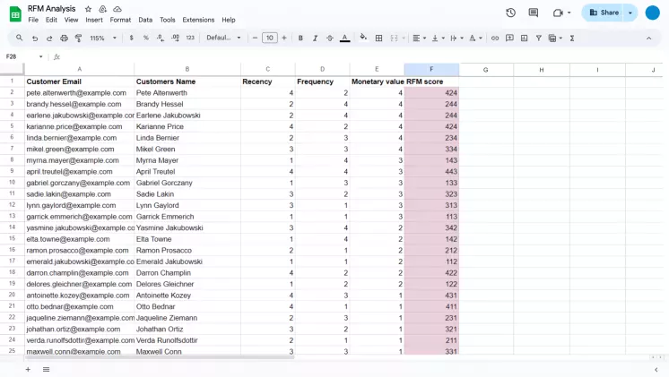Create a filter with funnel icon
Screen dimensions: 669x377
539,39
